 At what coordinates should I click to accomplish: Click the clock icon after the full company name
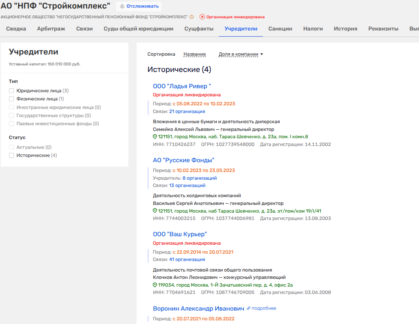click(192, 17)
